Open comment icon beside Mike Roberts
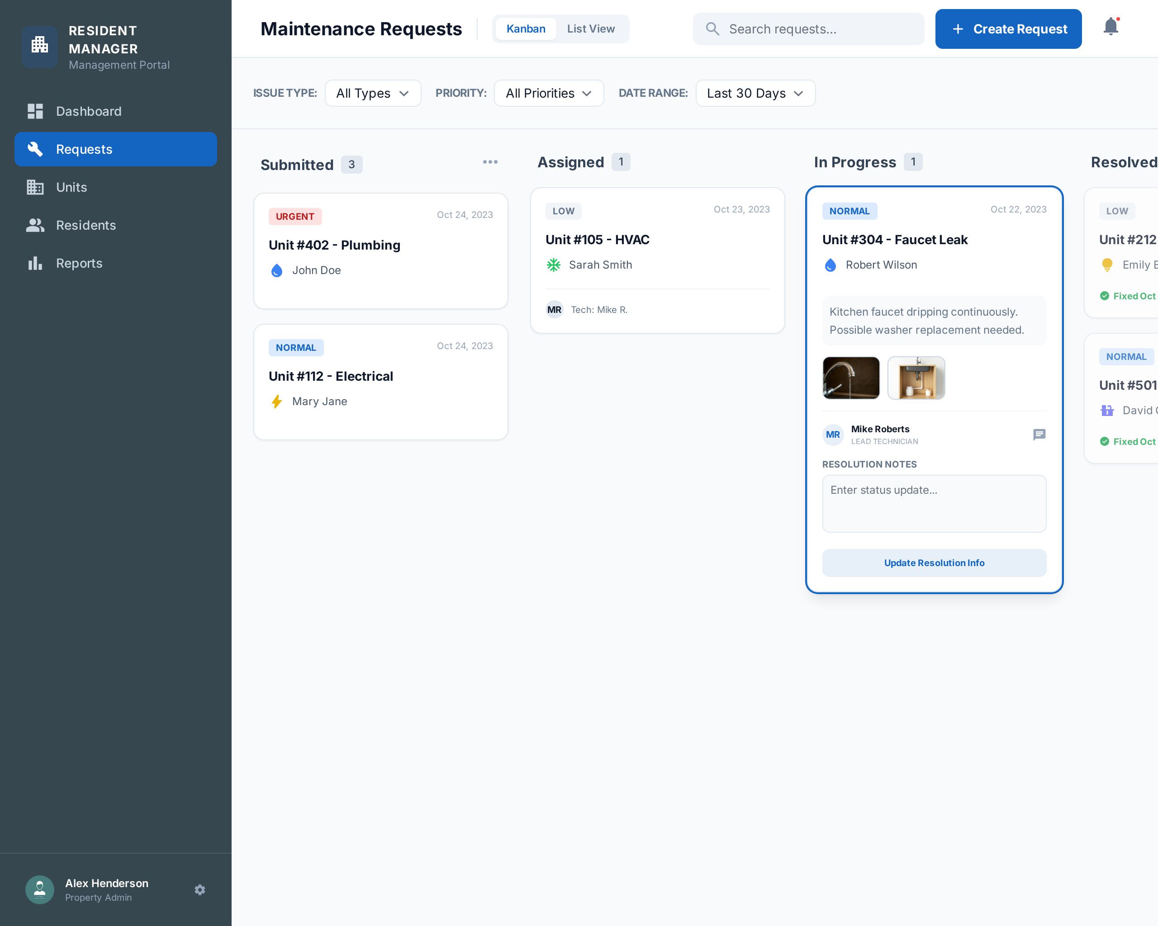 pyautogui.click(x=1039, y=434)
